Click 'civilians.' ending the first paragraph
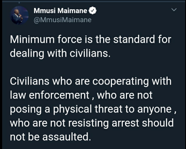Image resolution: width=186 pixels, height=149 pixels. click(x=90, y=53)
